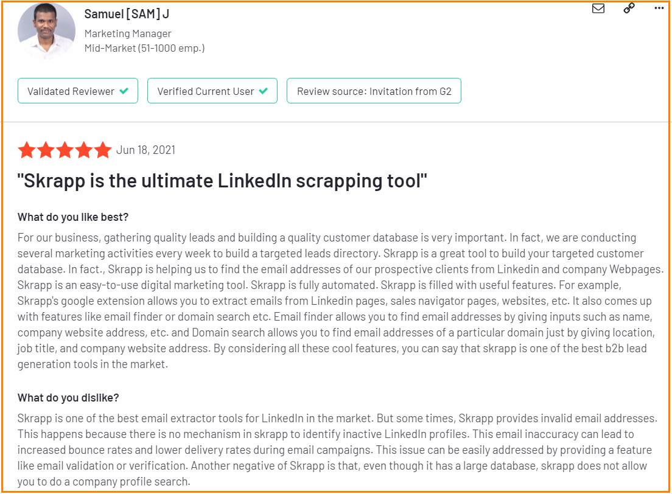This screenshot has width=672, height=494.
Task: Click the What do you dislike? heading
Action: point(68,398)
